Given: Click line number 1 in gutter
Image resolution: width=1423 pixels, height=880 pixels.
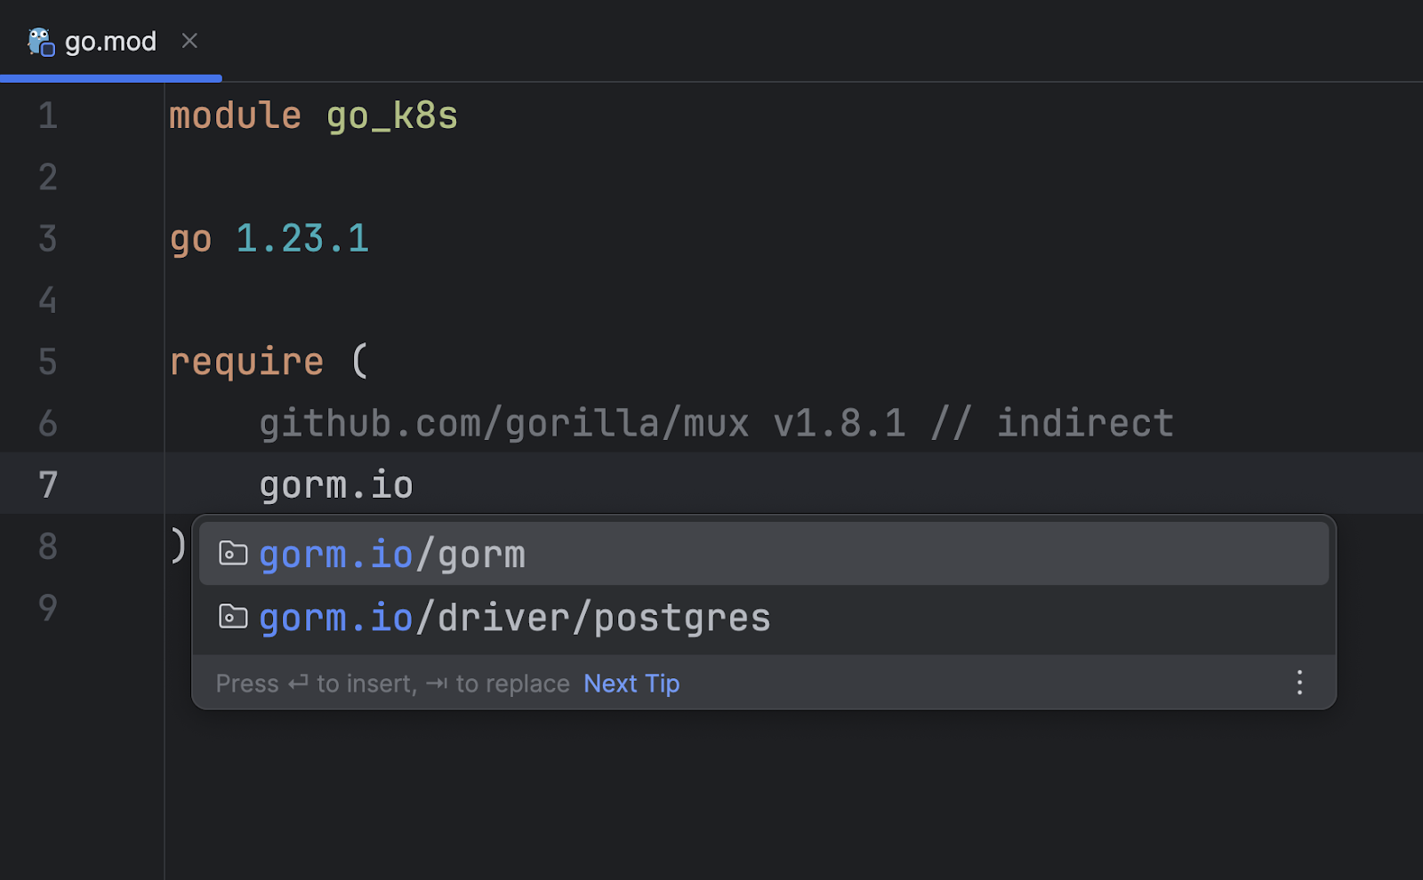Looking at the screenshot, I should coord(48,116).
